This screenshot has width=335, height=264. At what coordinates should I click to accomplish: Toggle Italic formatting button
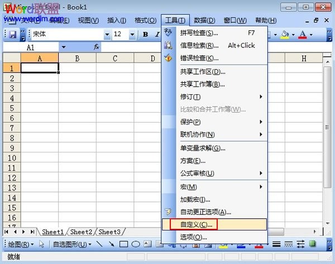[x=157, y=35]
